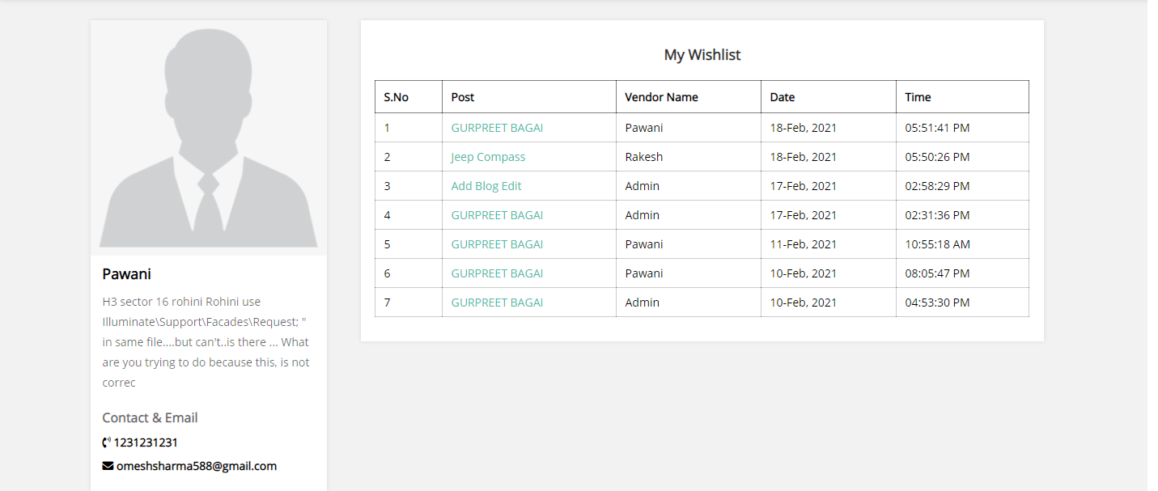Click the Rakesh vendor name cell
The image size is (1158, 491).
643,157
